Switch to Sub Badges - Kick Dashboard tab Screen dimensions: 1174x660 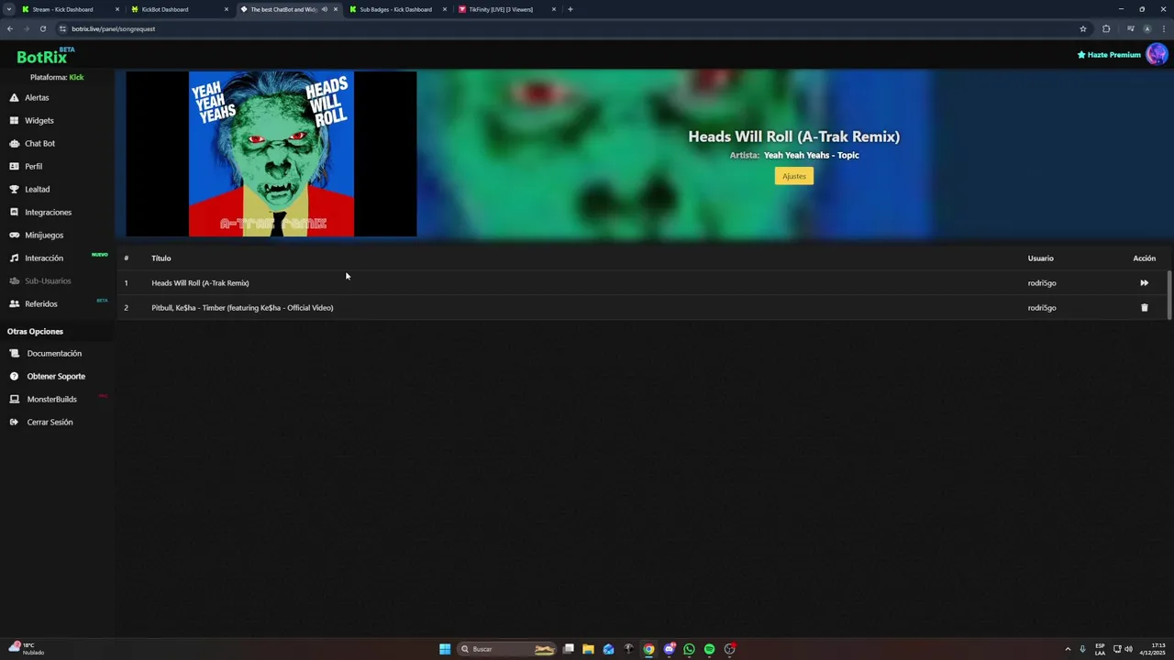click(x=397, y=9)
